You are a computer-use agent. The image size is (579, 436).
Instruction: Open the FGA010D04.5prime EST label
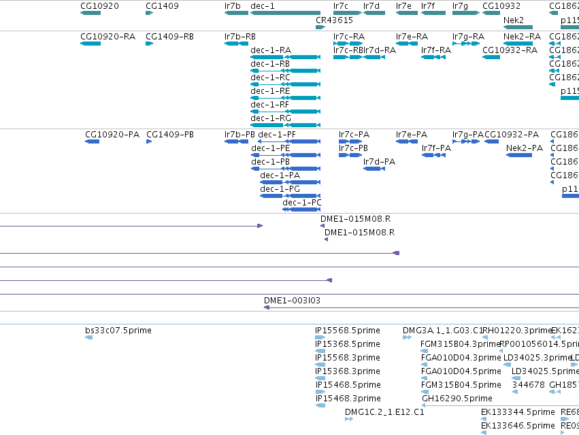pos(461,371)
